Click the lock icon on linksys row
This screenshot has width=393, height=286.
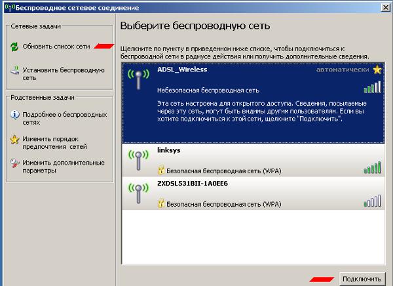point(161,170)
